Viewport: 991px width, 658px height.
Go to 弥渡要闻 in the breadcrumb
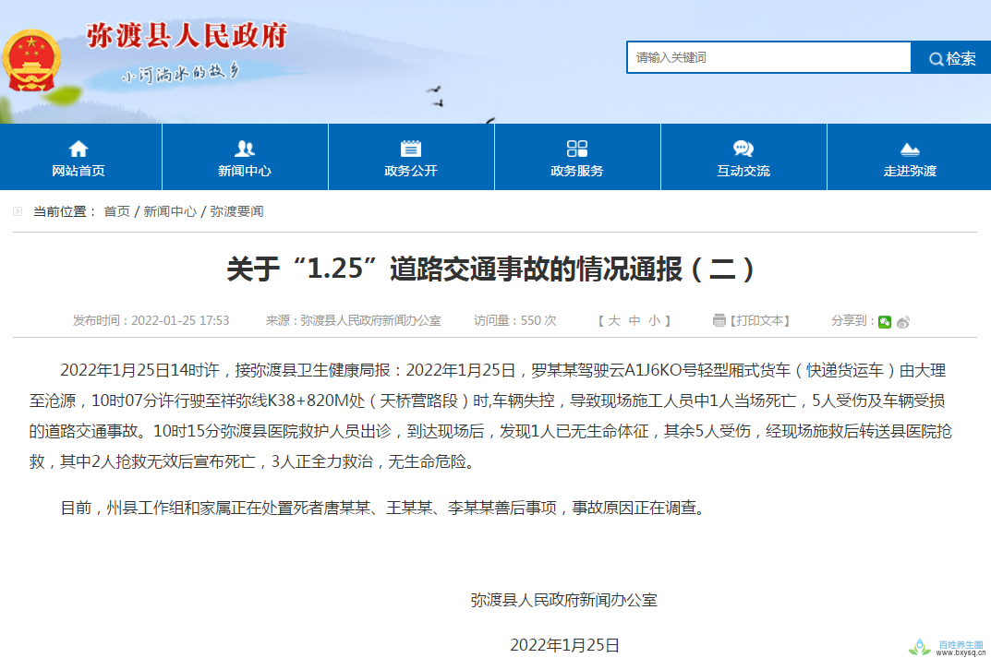(x=237, y=211)
